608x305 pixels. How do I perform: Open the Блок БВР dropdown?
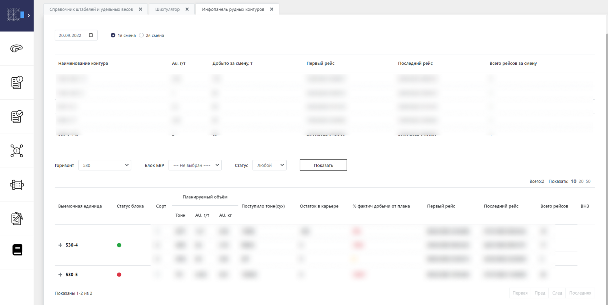pyautogui.click(x=195, y=165)
